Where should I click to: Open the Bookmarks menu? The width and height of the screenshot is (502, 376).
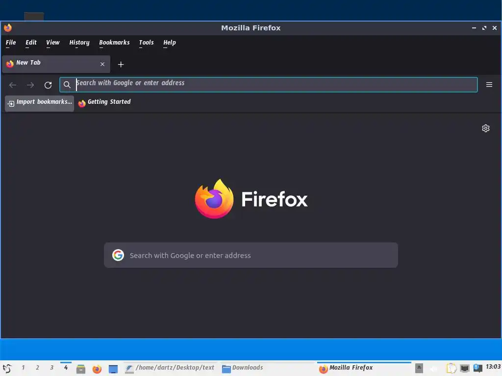[114, 43]
